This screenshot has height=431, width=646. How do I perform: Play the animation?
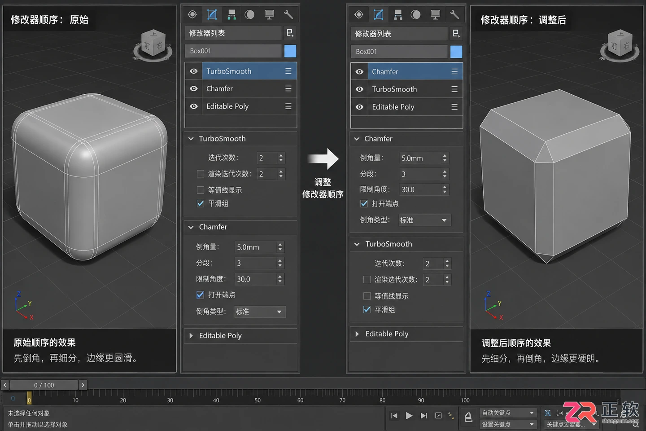pyautogui.click(x=409, y=416)
